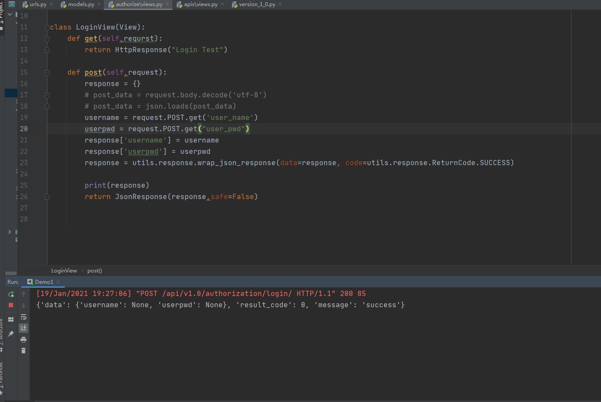Screen dimensions: 601x402
Task: Click the Django icon on Demo1 tab
Action: pos(30,282)
